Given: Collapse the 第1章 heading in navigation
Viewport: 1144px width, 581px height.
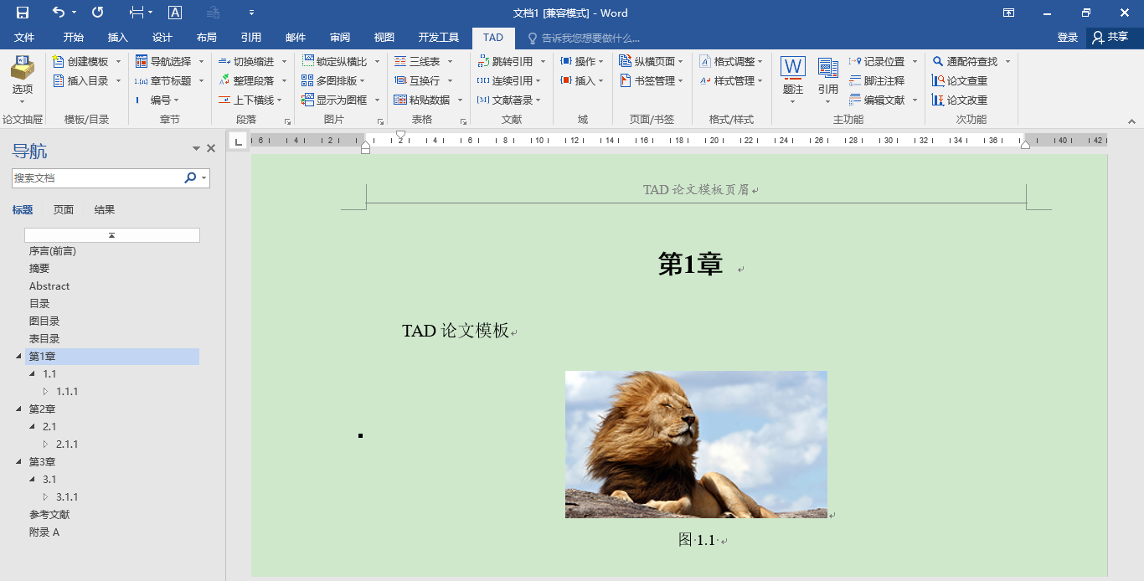Looking at the screenshot, I should click(x=19, y=357).
